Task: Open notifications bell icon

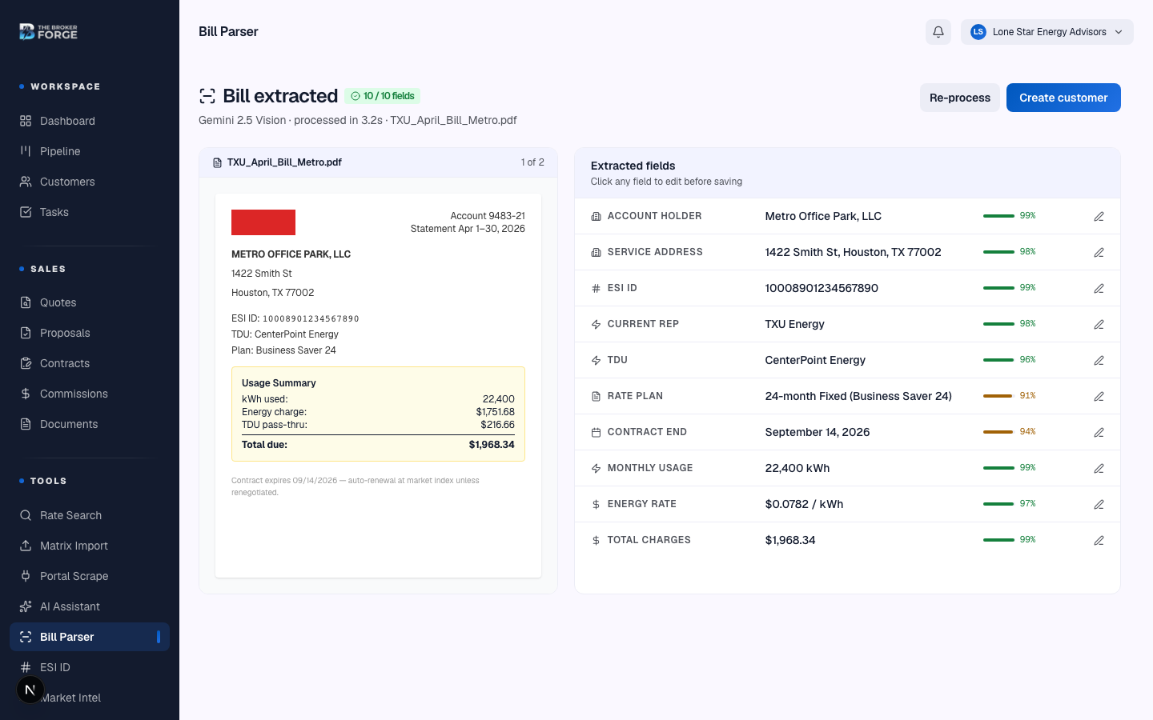Action: tap(938, 32)
